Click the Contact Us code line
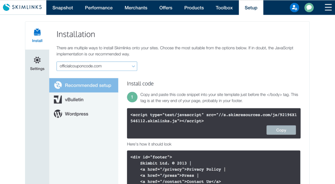This screenshot has height=184, width=335. tap(181, 182)
